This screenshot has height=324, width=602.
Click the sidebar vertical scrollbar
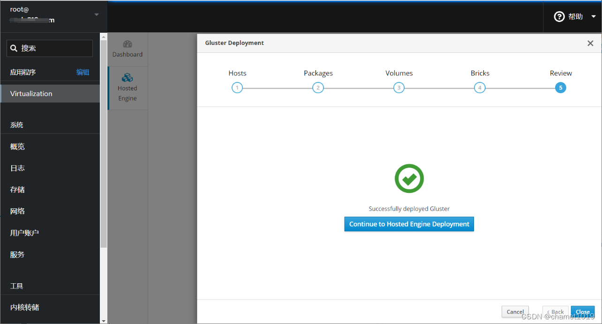click(x=104, y=143)
